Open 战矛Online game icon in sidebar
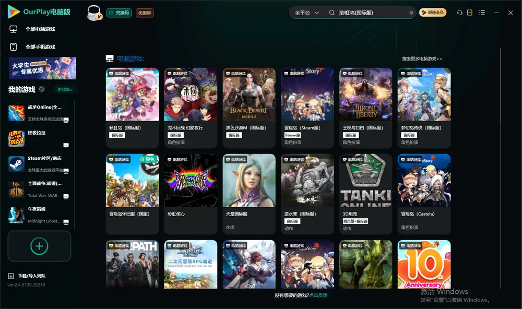The height and width of the screenshot is (309, 522). (x=16, y=113)
